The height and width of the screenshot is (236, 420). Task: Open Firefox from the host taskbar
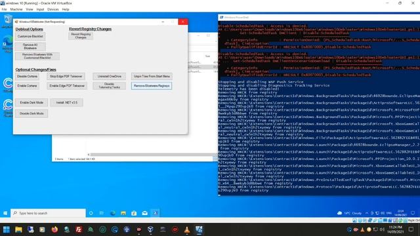[54, 229]
